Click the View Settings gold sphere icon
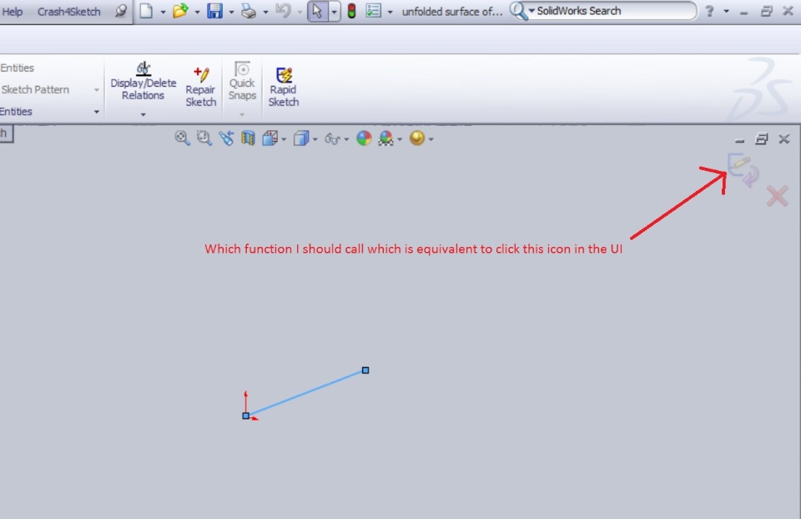Screen dimensions: 801x519 click(417, 138)
